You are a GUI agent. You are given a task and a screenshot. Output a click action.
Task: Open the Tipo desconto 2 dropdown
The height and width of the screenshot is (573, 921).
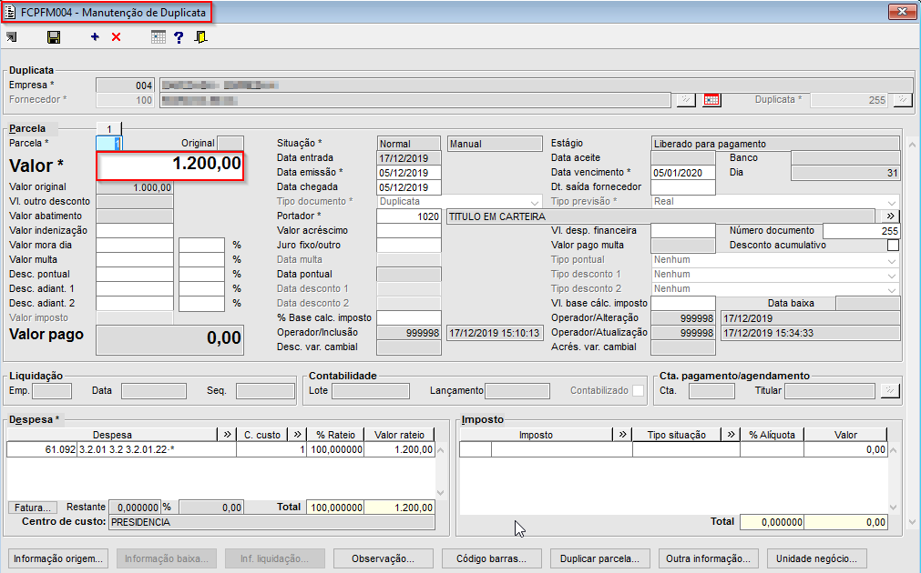892,289
